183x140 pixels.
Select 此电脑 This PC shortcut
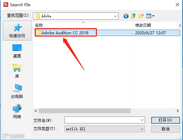17,91
